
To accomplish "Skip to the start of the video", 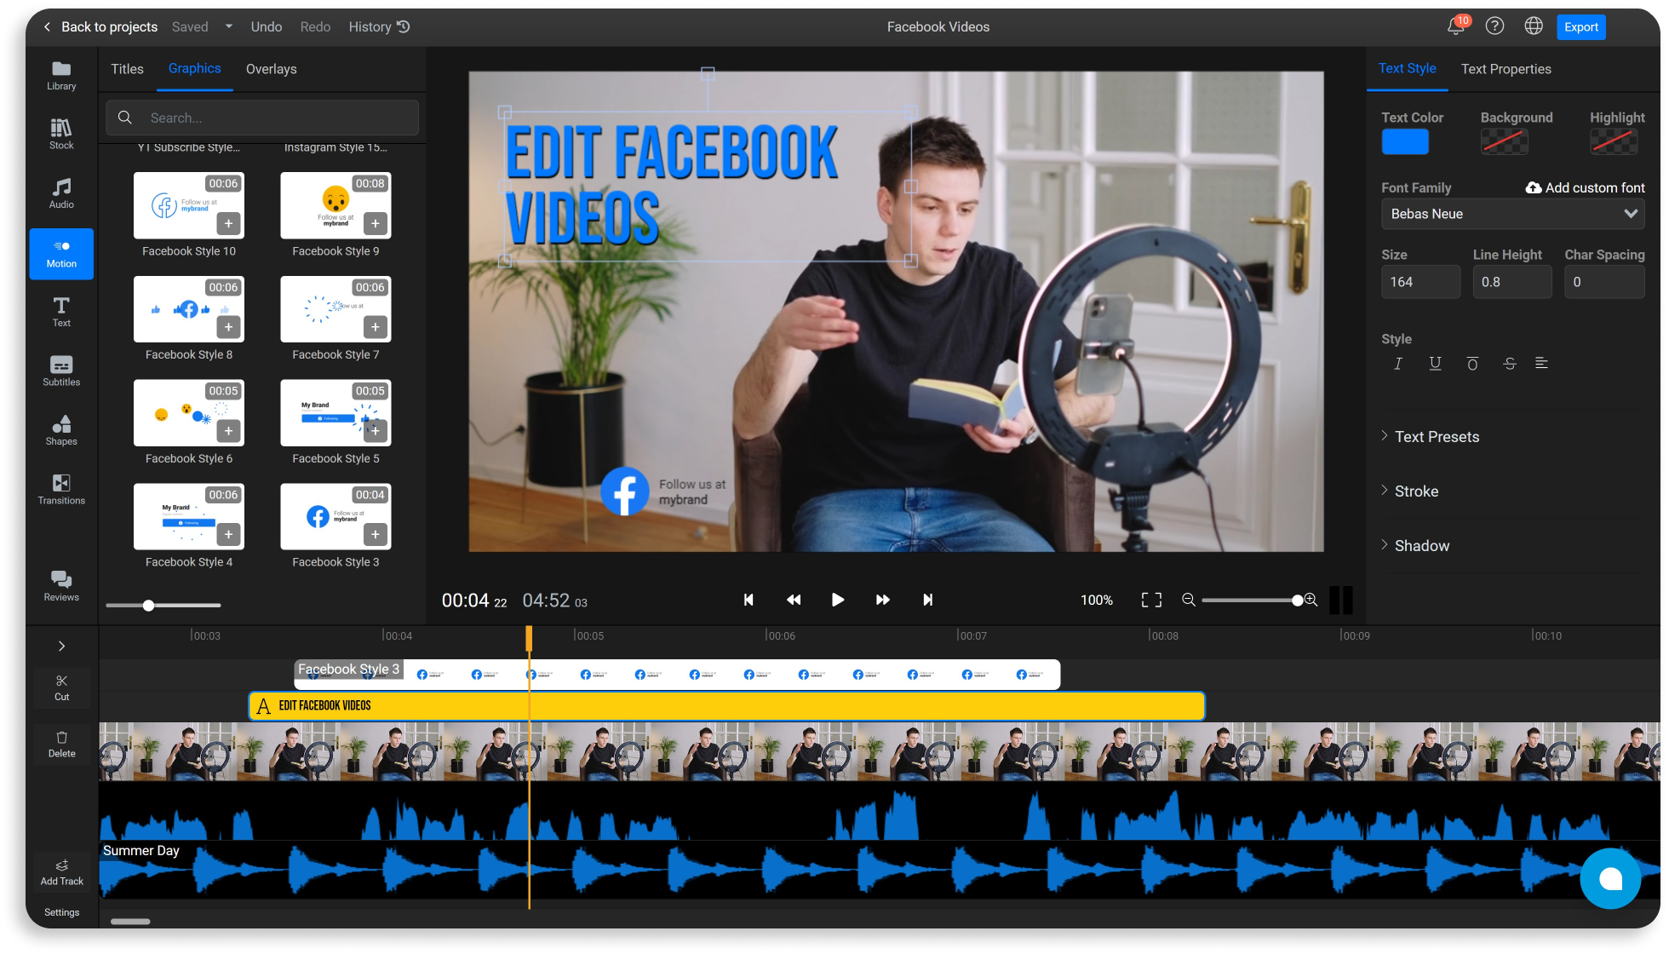I will tap(748, 600).
